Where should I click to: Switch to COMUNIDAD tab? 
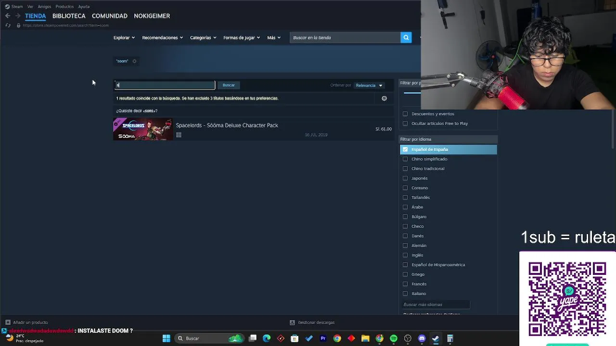click(110, 16)
